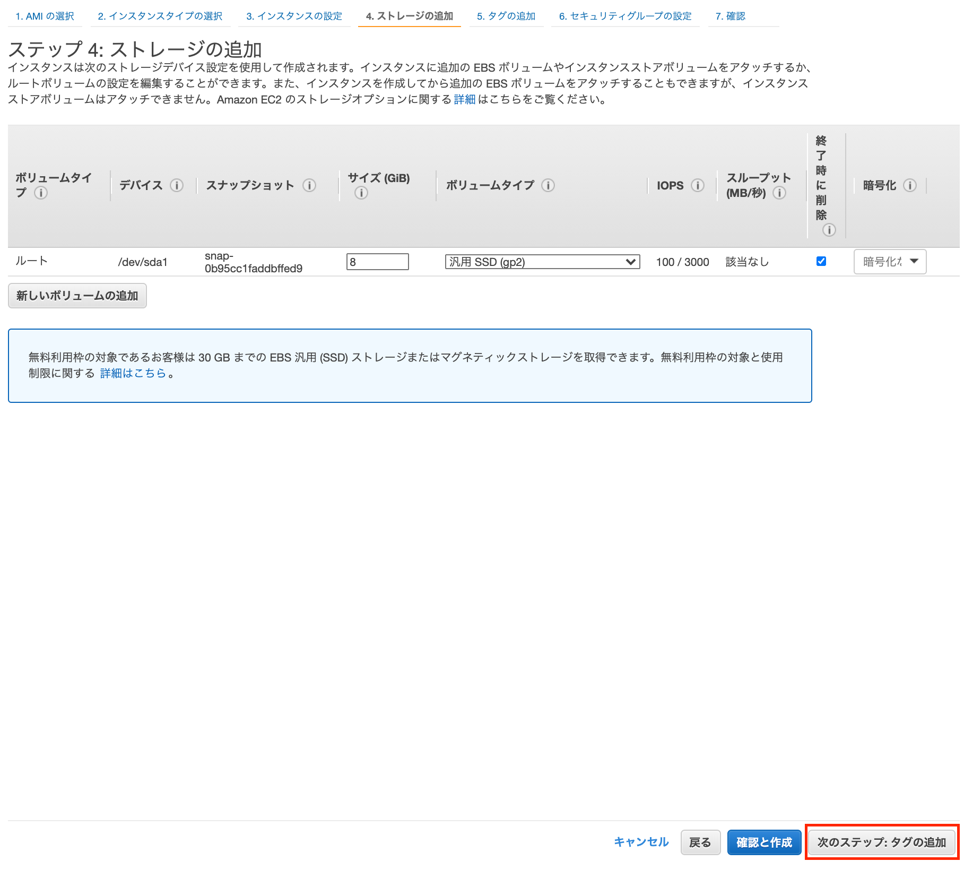Screen dimensions: 964x870
Task: Open the スナップショット info tooltip
Action: click(309, 185)
